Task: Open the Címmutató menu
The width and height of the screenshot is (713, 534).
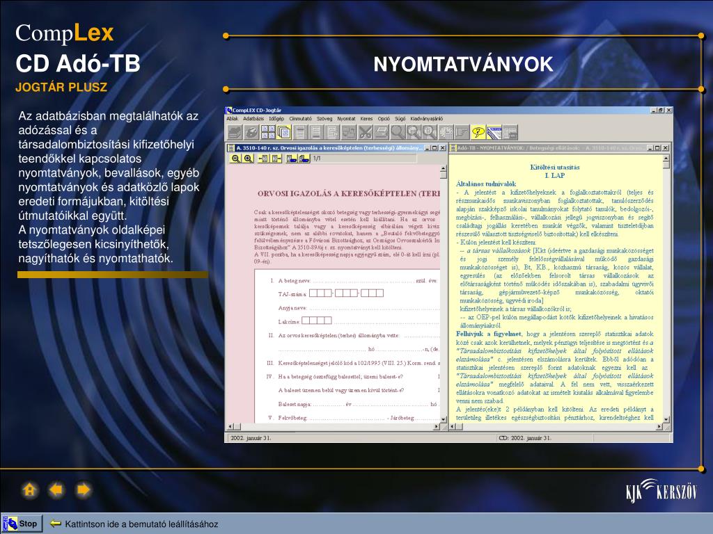Action: click(300, 119)
